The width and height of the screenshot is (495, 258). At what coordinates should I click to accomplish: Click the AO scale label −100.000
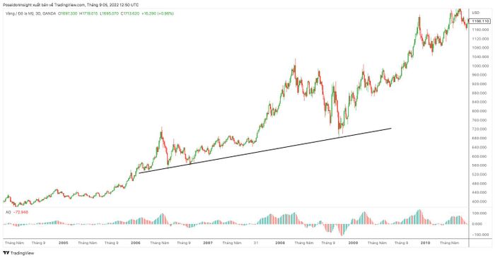point(480,235)
